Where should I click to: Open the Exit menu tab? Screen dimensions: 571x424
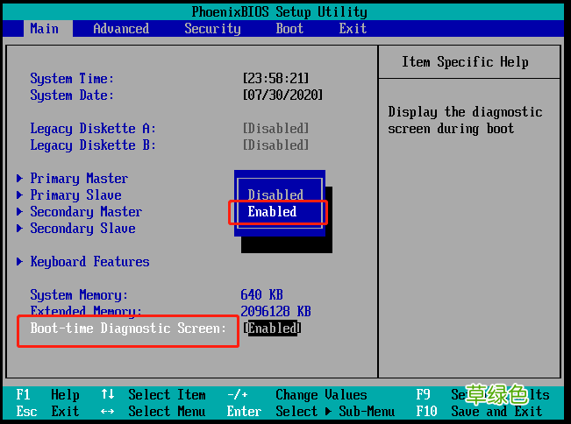(353, 28)
